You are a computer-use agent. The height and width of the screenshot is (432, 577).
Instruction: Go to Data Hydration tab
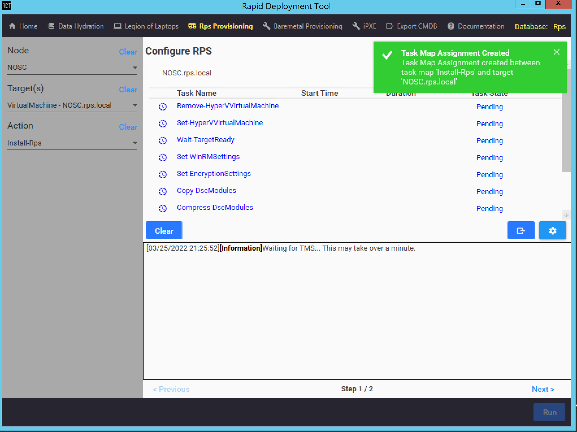point(75,26)
